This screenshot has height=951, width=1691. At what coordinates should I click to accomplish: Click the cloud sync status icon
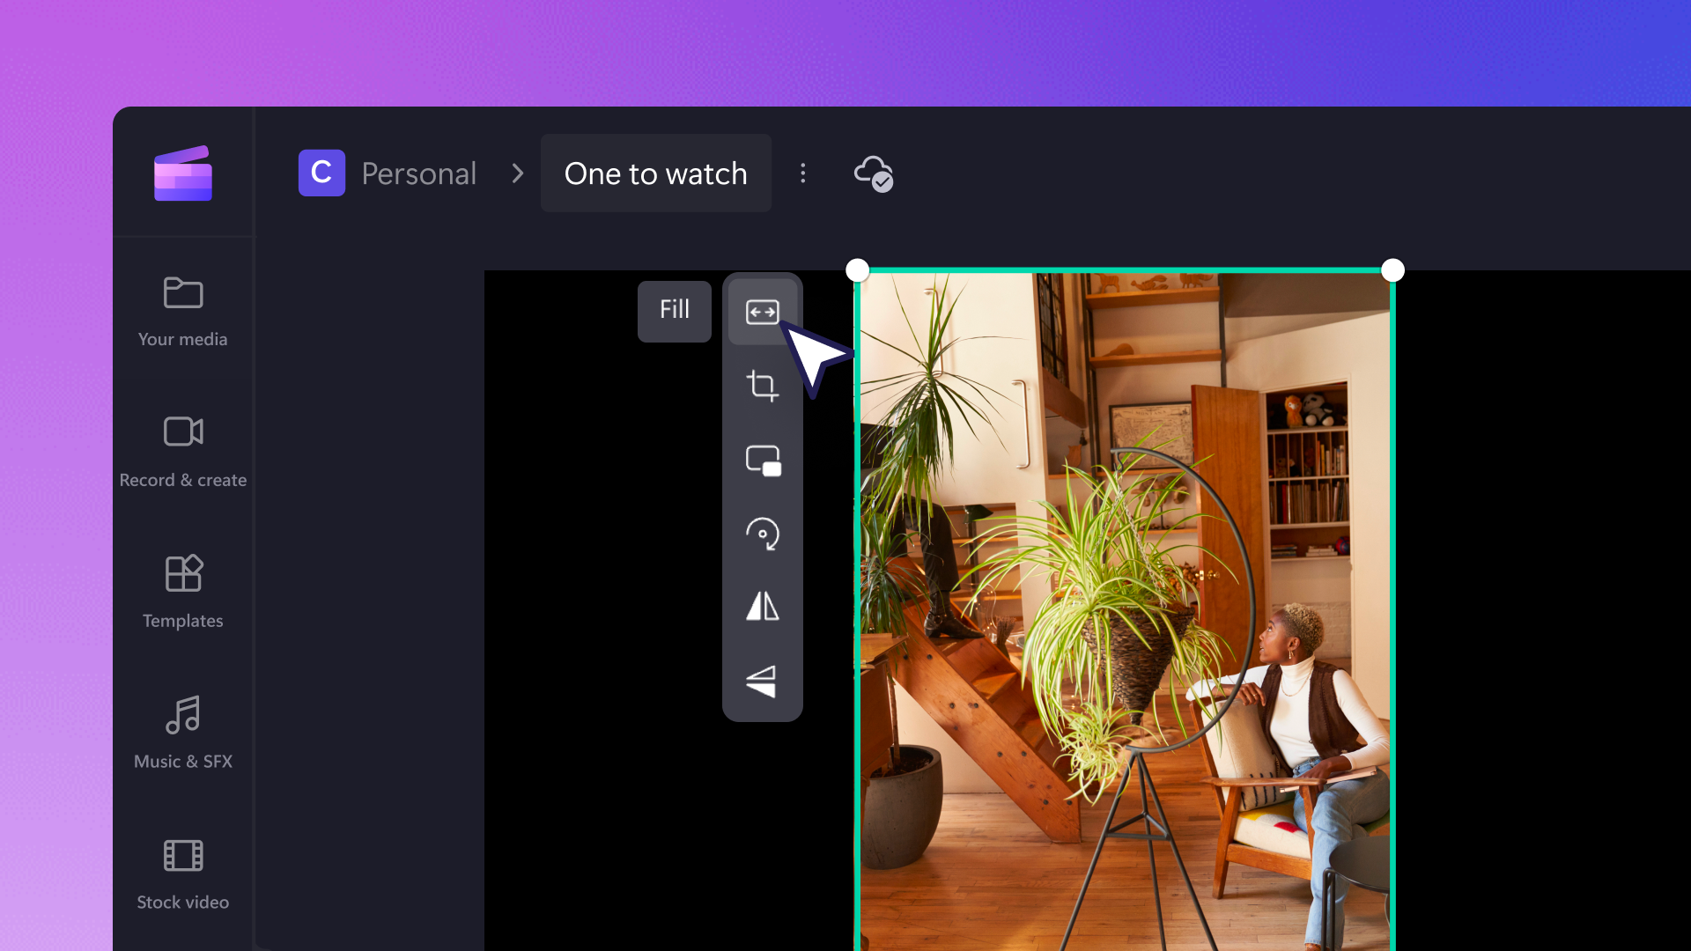[x=874, y=173]
